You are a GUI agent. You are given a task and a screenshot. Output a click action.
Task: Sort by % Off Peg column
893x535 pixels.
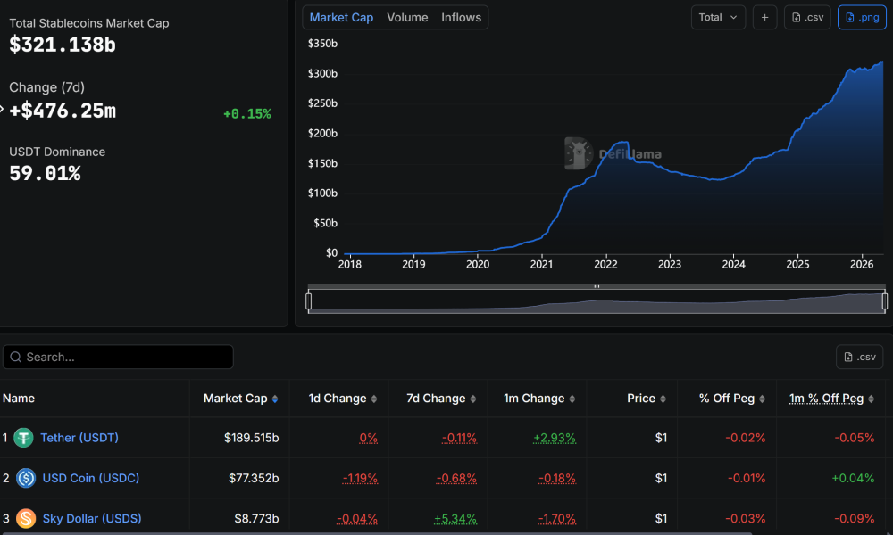[x=732, y=399]
